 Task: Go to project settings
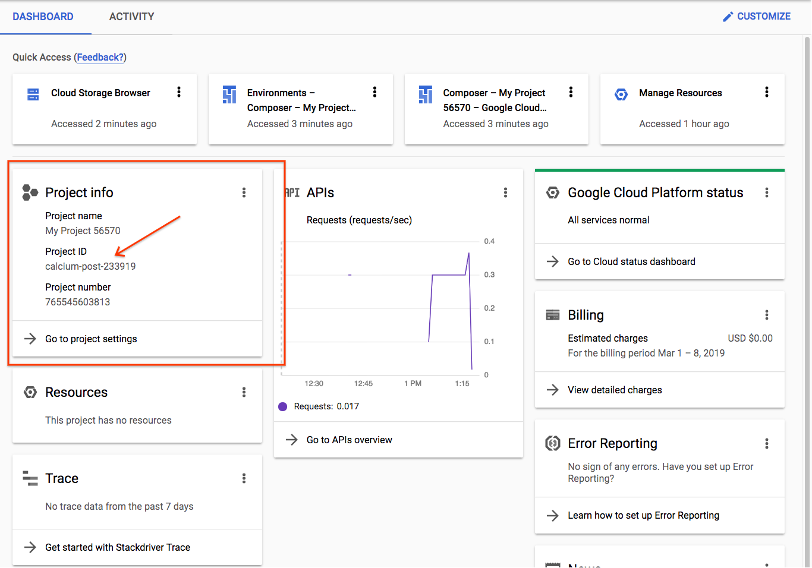pos(91,339)
